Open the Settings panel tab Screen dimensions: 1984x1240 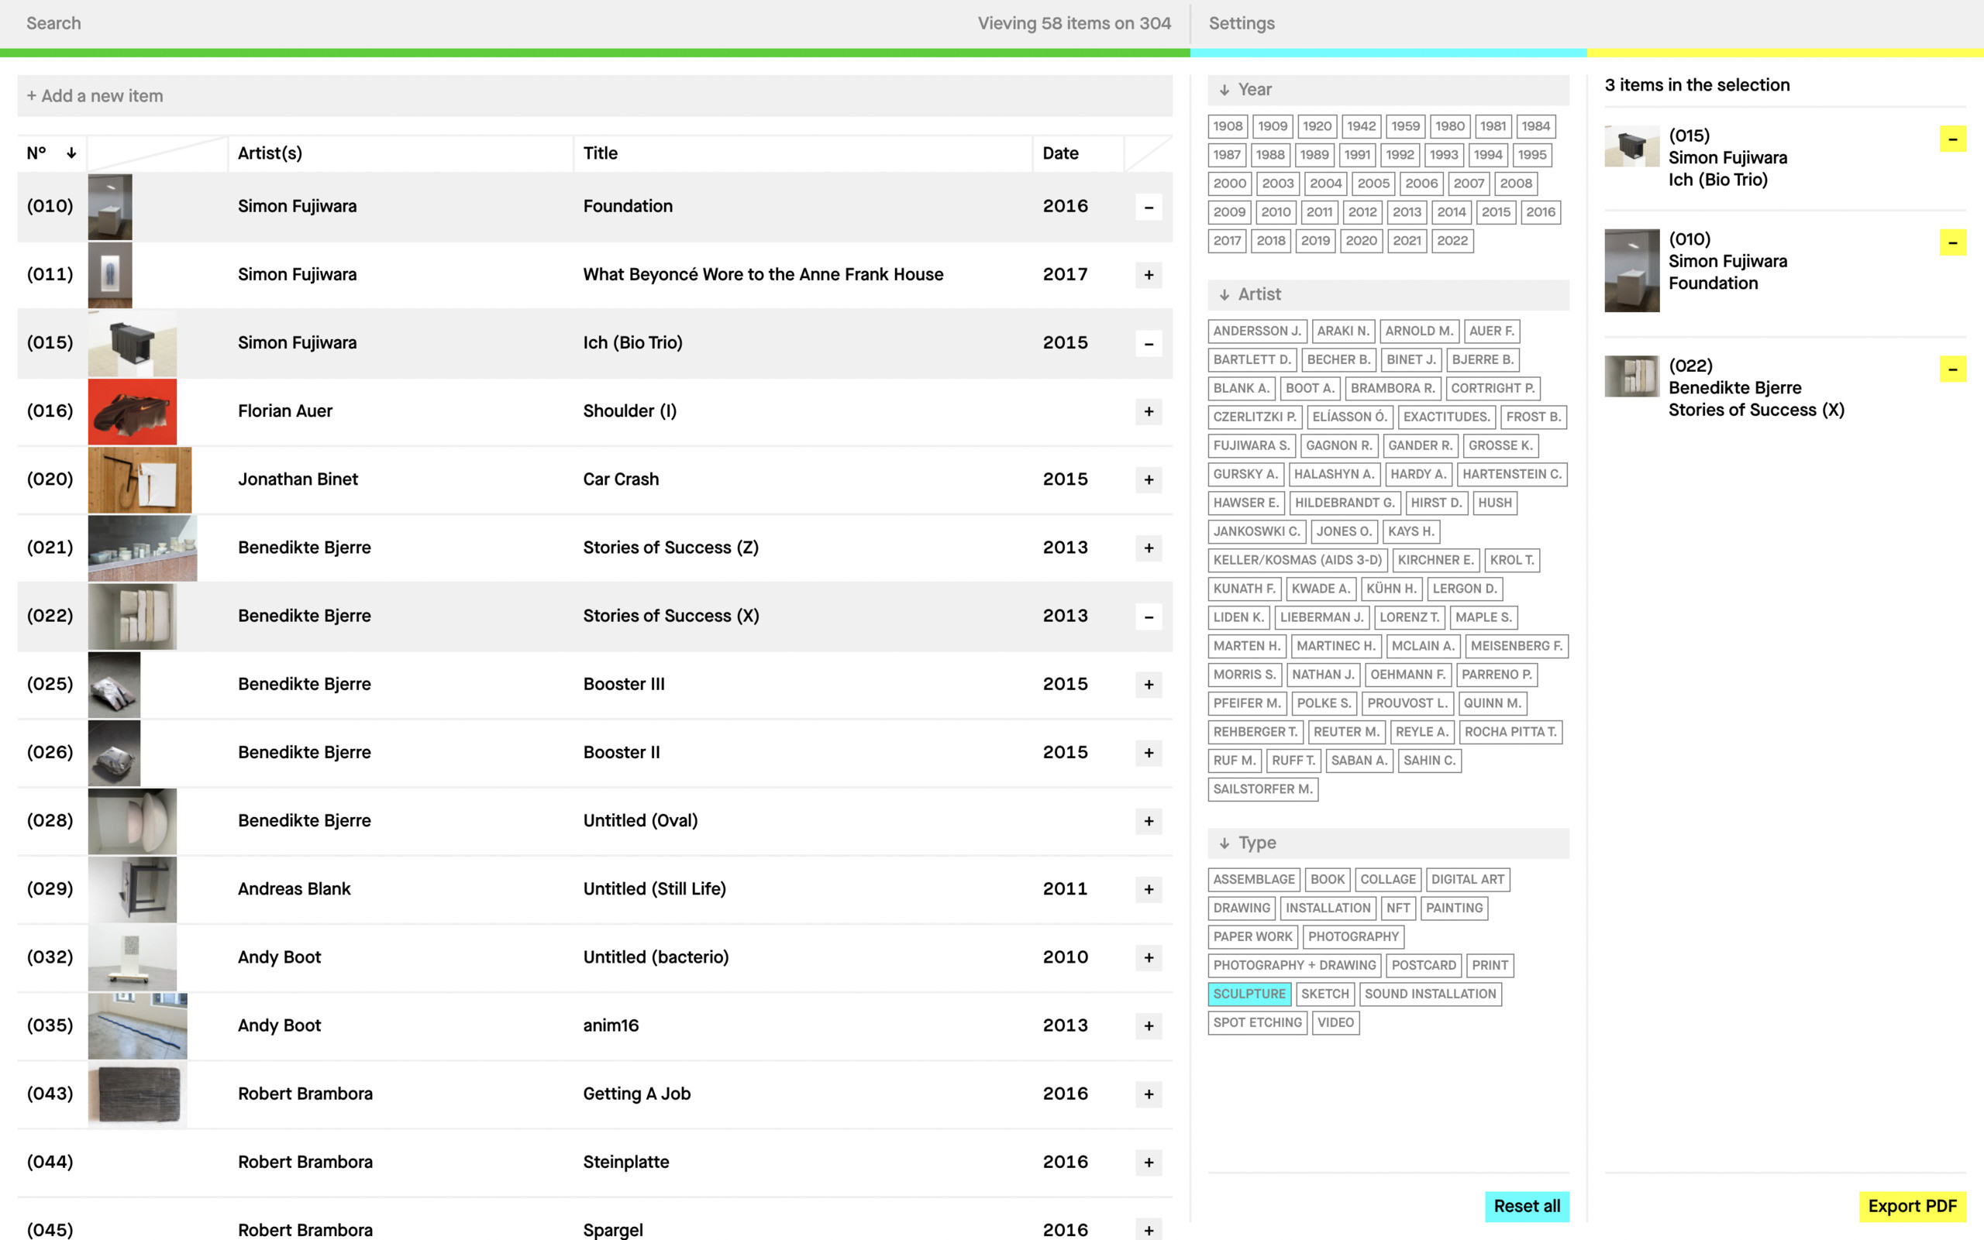1241,23
